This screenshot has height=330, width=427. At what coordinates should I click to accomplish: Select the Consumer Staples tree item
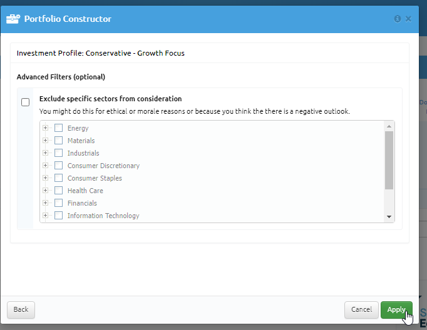click(x=95, y=178)
